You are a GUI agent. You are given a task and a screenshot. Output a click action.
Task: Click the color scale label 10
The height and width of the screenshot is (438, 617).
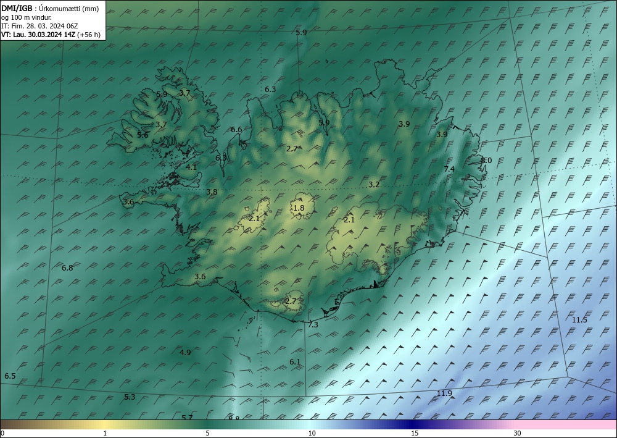(312, 433)
